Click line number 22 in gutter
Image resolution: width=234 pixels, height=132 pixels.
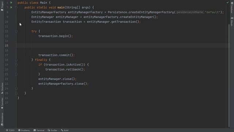pyautogui.click(x=7, y=79)
